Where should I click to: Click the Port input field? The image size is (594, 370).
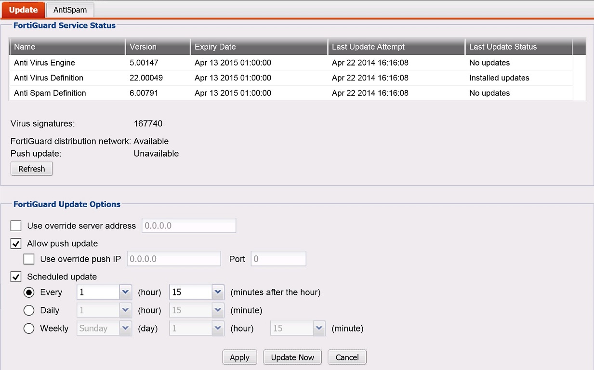pyautogui.click(x=278, y=259)
